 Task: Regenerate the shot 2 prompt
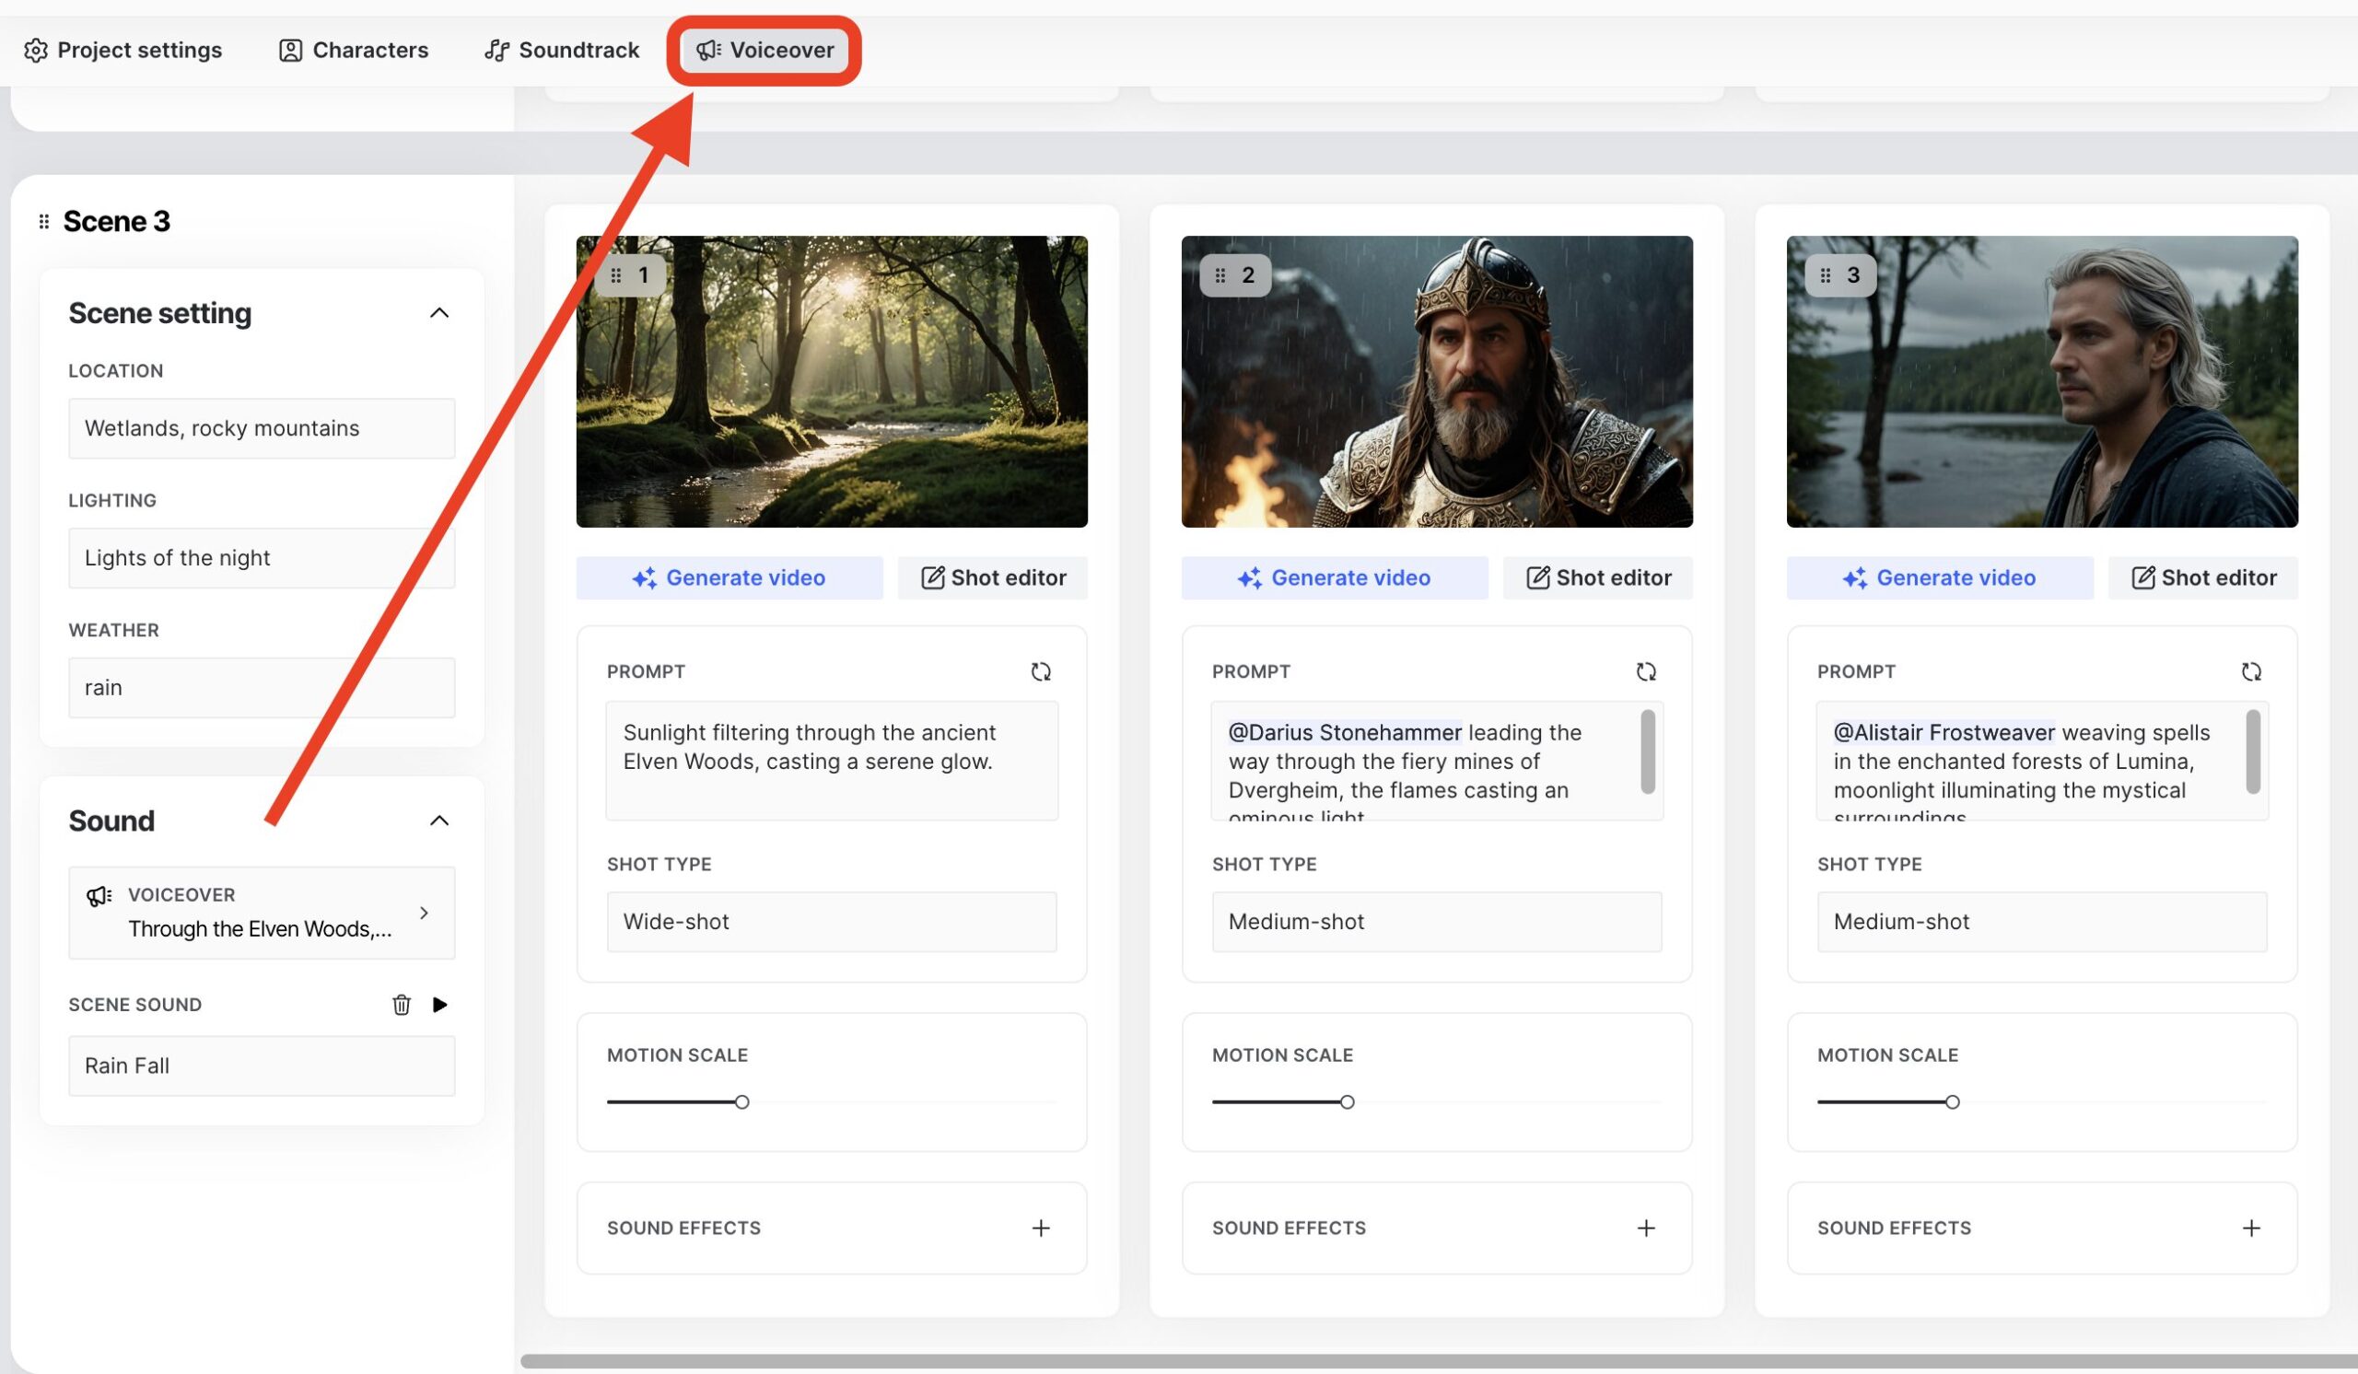coord(1647,671)
